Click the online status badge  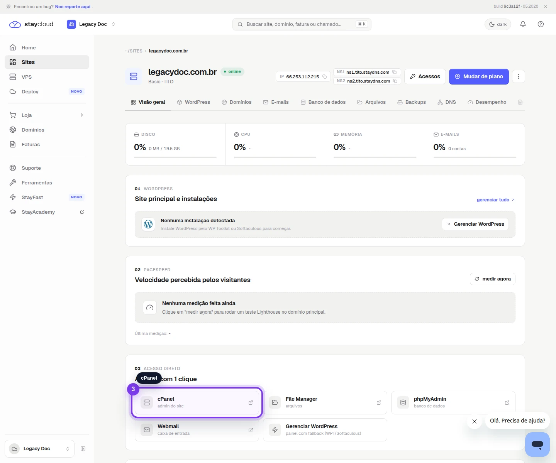click(232, 72)
